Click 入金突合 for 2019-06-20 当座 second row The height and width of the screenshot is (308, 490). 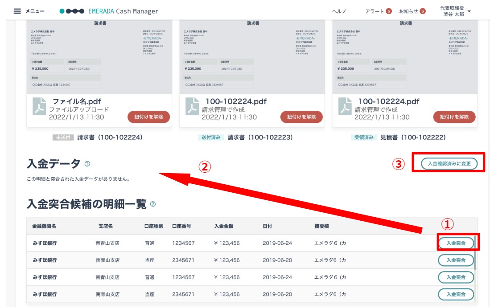(x=456, y=260)
